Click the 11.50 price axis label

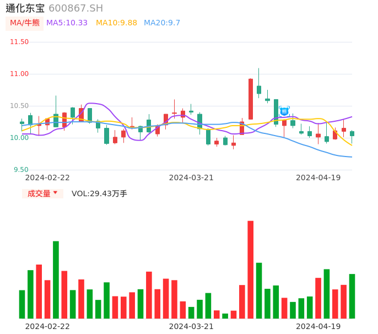(x=19, y=42)
